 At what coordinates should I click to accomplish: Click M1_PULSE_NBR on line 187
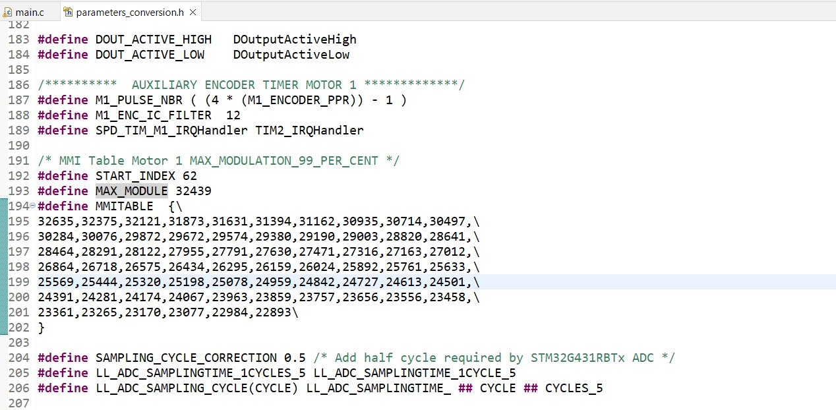pyautogui.click(x=139, y=100)
